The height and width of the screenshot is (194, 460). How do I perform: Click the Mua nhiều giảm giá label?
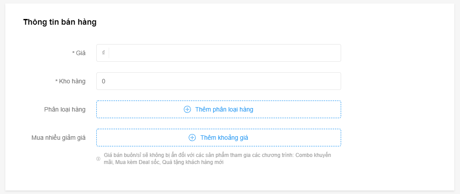pos(59,138)
